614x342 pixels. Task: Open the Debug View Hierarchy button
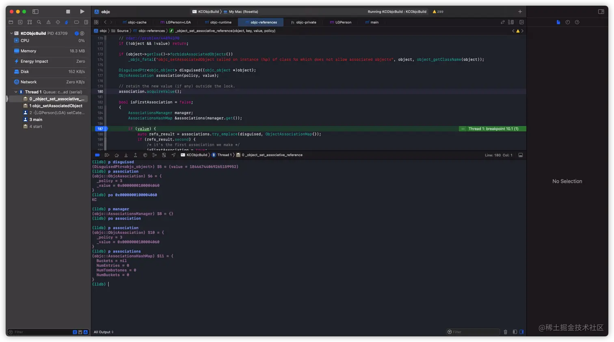point(145,155)
